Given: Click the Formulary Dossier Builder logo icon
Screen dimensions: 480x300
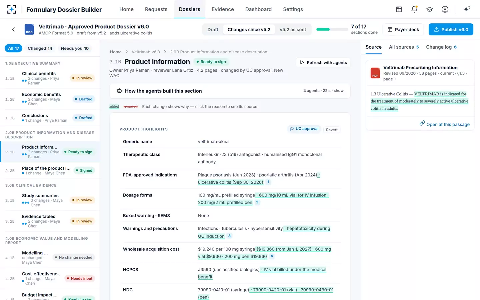Looking at the screenshot, I should [12, 9].
